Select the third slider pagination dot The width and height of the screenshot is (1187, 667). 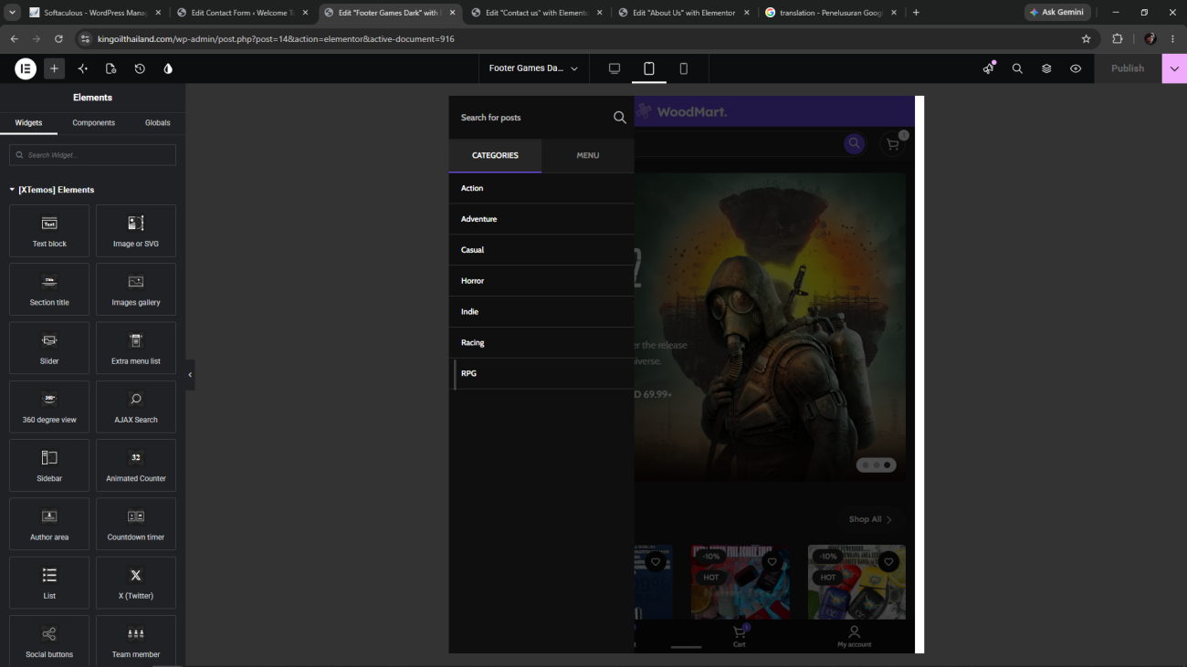887,465
